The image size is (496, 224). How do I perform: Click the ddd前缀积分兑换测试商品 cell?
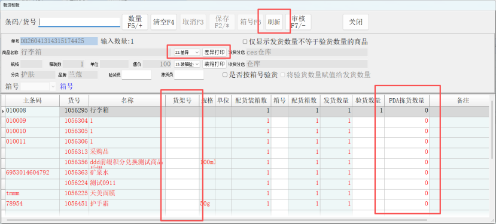pos(127,163)
